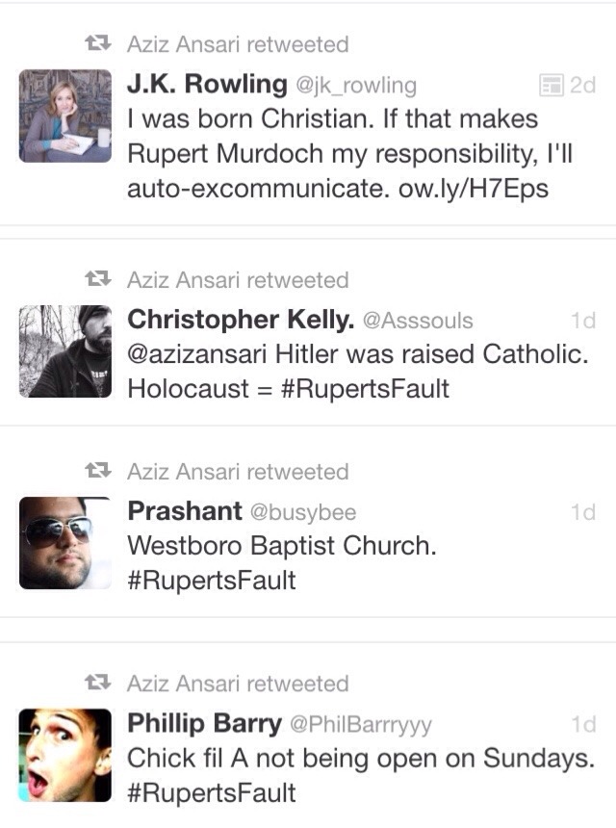Tap 'Aziz Ansari retweeted' above Rowling's tweet
This screenshot has width=616, height=828.
click(x=238, y=44)
